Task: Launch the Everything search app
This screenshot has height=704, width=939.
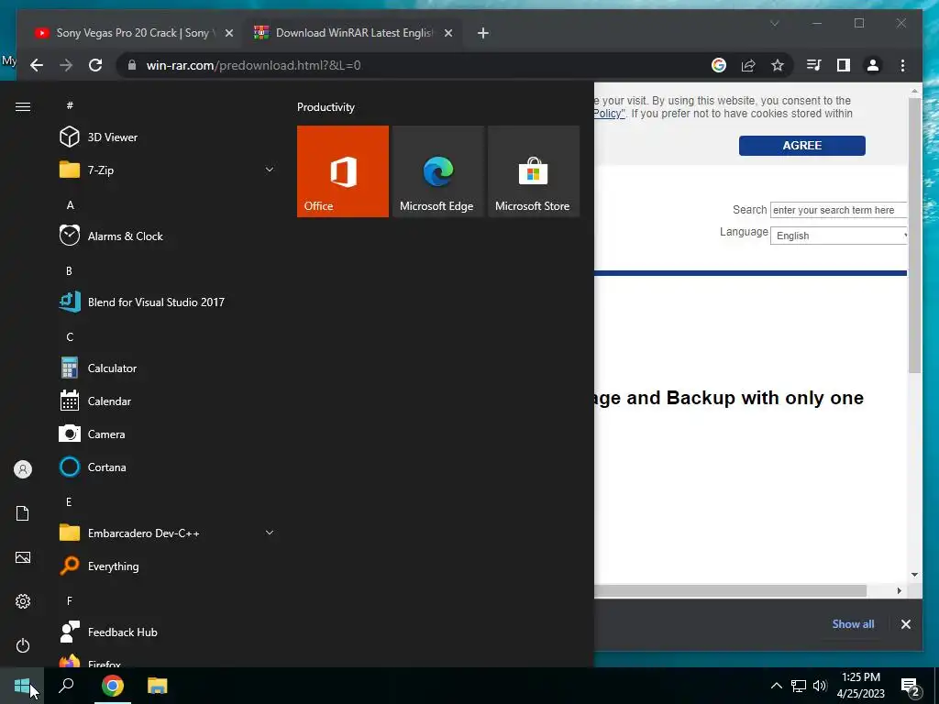Action: point(168,566)
